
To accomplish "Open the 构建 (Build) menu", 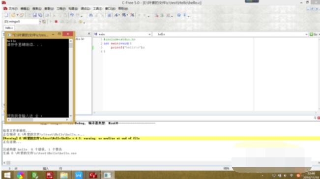I will (73, 8).
